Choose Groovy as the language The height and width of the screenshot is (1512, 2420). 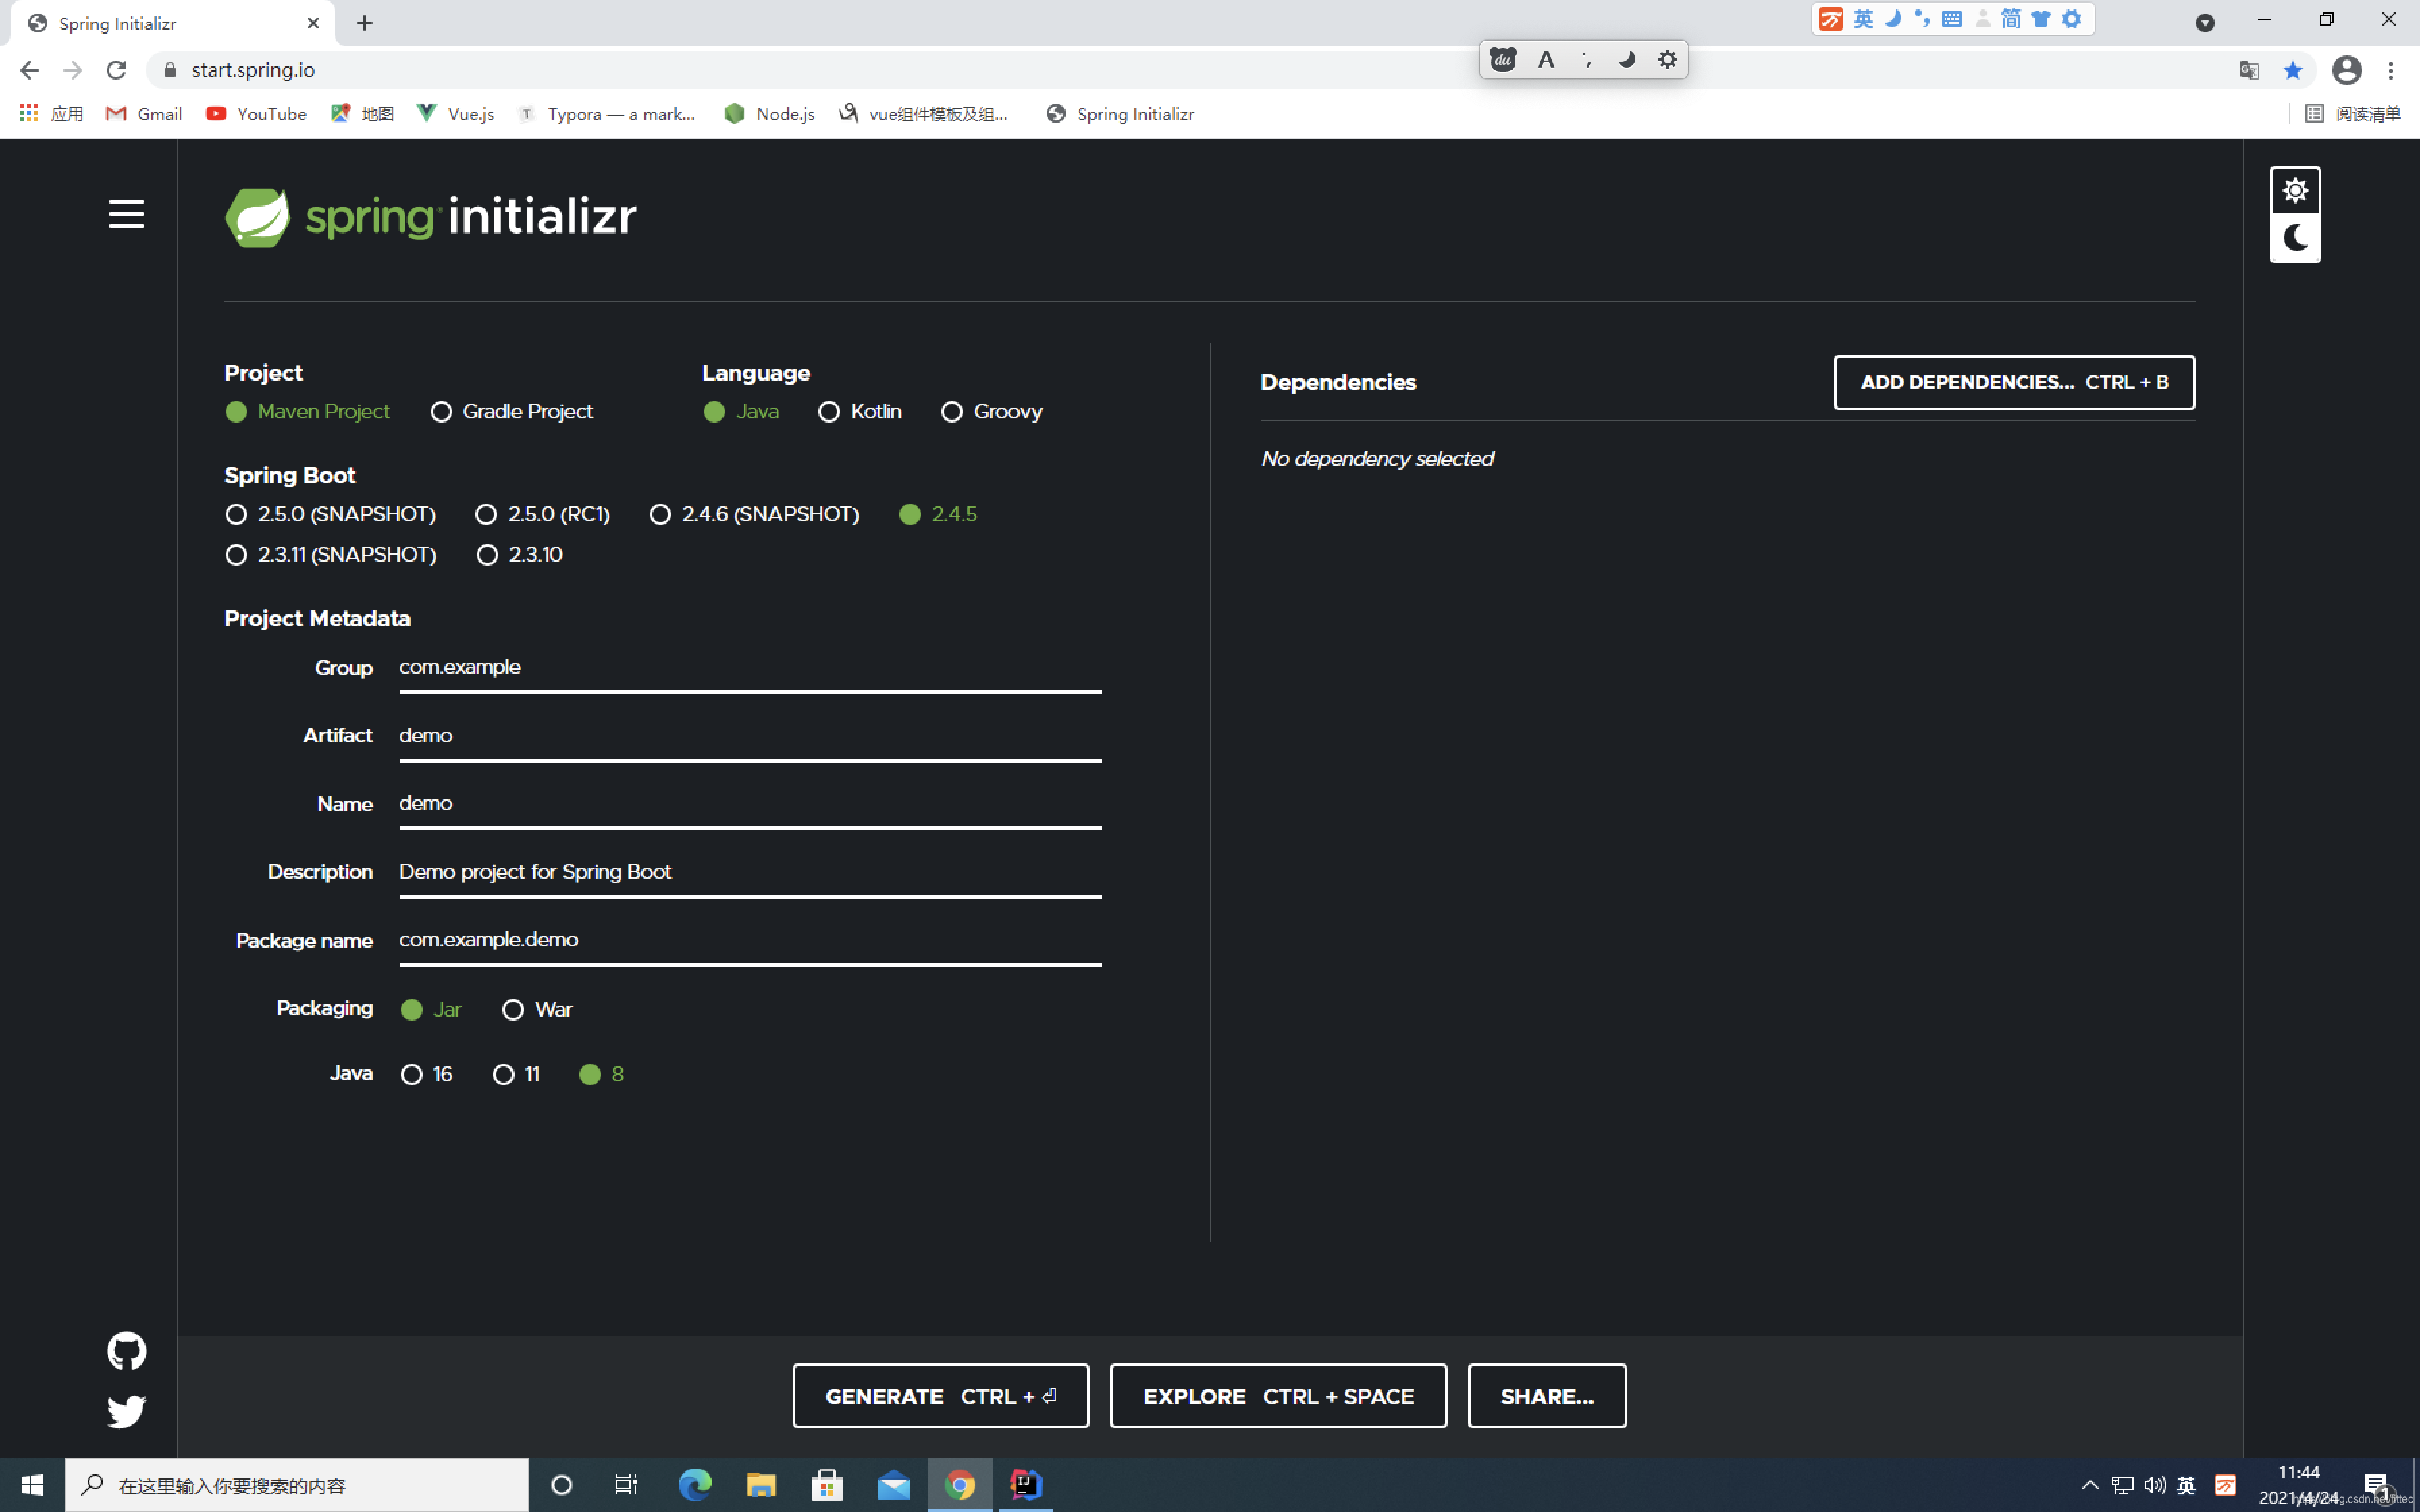(992, 412)
